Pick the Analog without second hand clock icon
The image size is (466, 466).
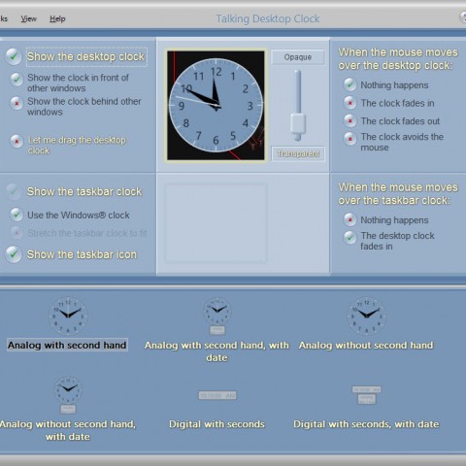click(366, 316)
